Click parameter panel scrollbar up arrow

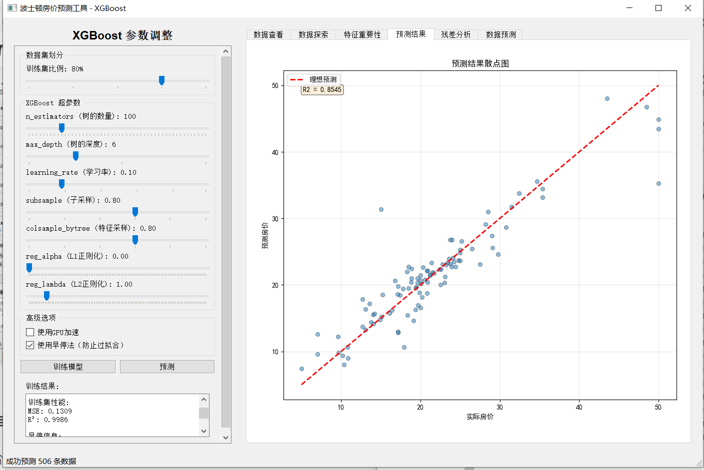226,51
